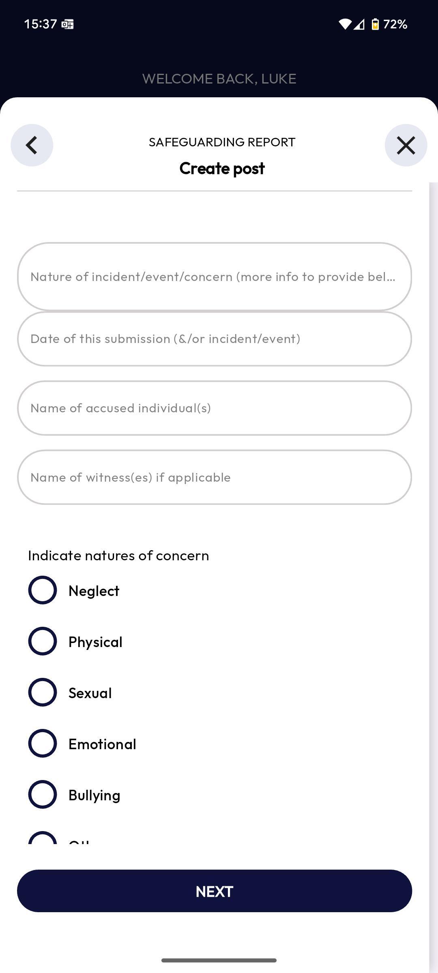Click the Wi-Fi icon in status bar

tap(346, 24)
